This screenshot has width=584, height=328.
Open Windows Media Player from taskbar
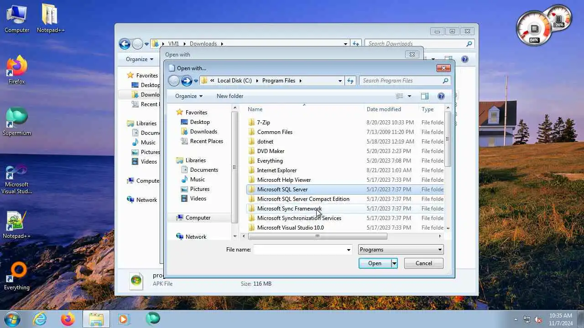point(124,319)
